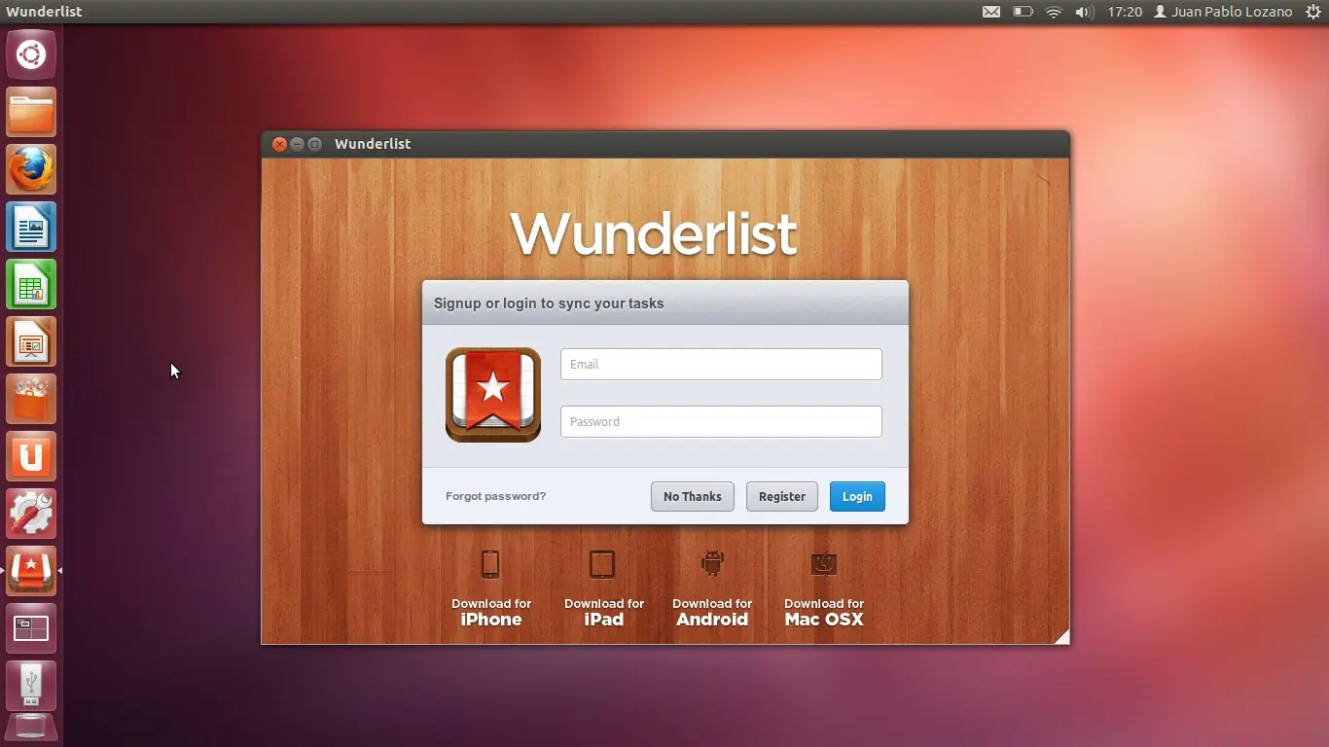
Task: Focus the Email input field
Action: (721, 364)
